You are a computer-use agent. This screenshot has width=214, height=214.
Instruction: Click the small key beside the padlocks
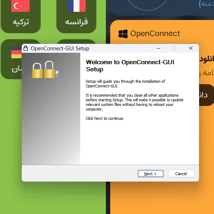[x=57, y=74]
